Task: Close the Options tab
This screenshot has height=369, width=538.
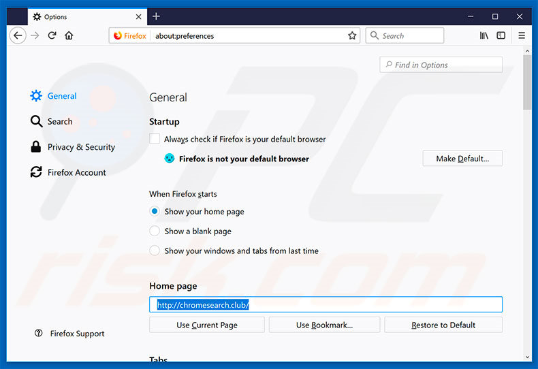Action: [139, 17]
